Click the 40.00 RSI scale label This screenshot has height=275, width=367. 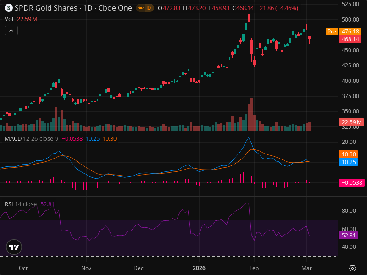click(x=349, y=247)
